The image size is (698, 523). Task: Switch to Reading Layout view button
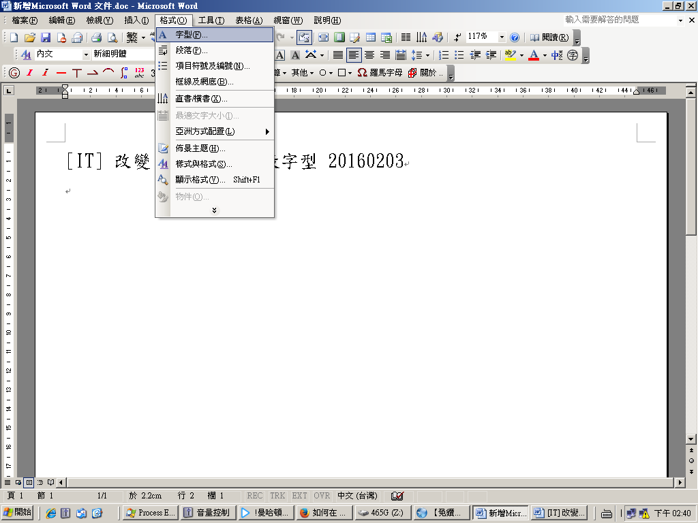click(50, 482)
